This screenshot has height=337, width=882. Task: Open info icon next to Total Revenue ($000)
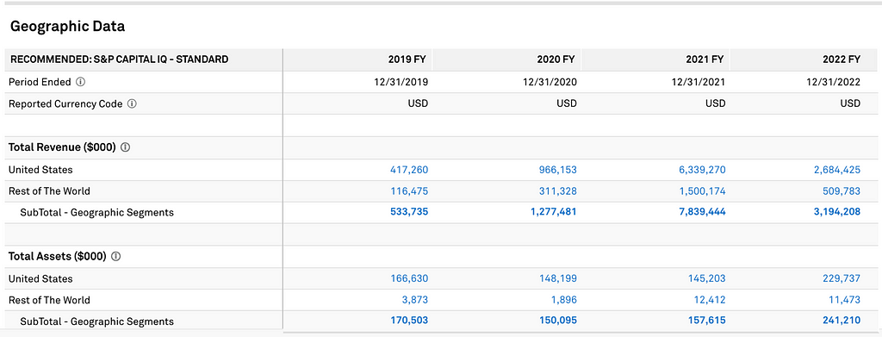click(x=126, y=147)
